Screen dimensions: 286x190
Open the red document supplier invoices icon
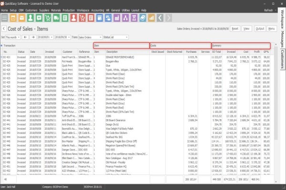pyautogui.click(x=91, y=18)
